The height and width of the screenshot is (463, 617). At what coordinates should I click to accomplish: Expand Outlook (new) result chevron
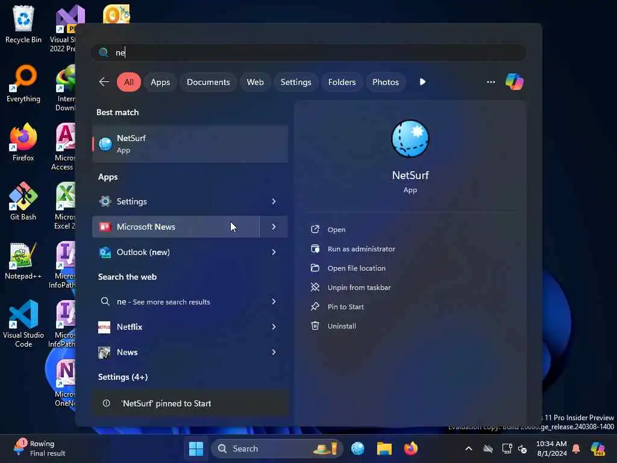274,252
